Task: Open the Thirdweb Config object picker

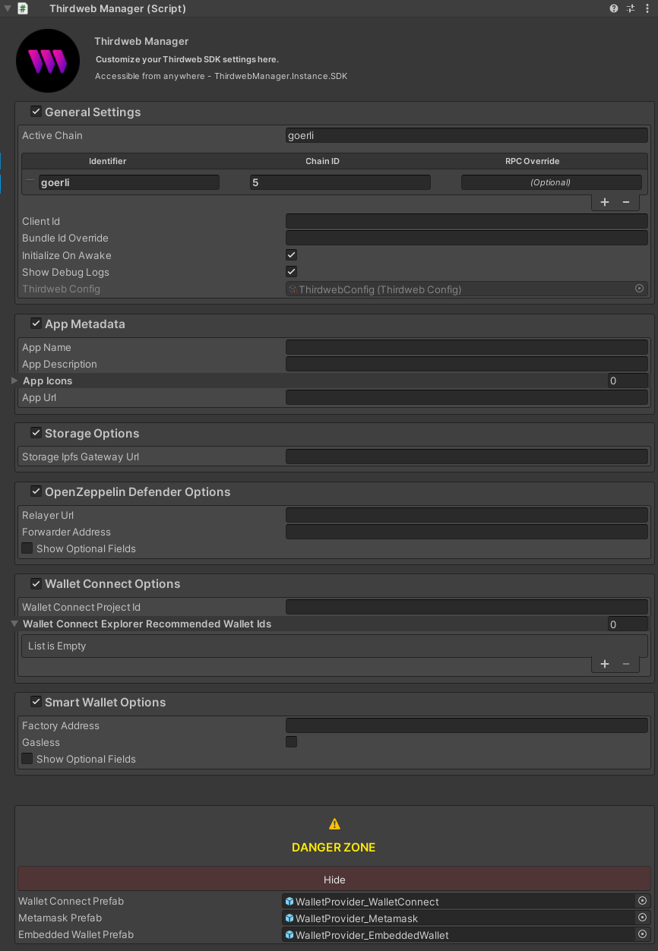Action: pyautogui.click(x=639, y=289)
